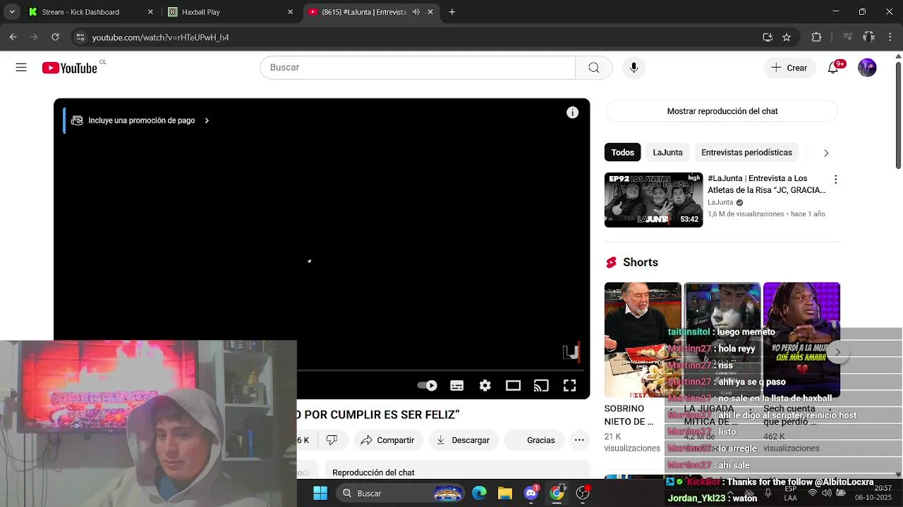Open video player settings gear
903x507 pixels.
(485, 385)
